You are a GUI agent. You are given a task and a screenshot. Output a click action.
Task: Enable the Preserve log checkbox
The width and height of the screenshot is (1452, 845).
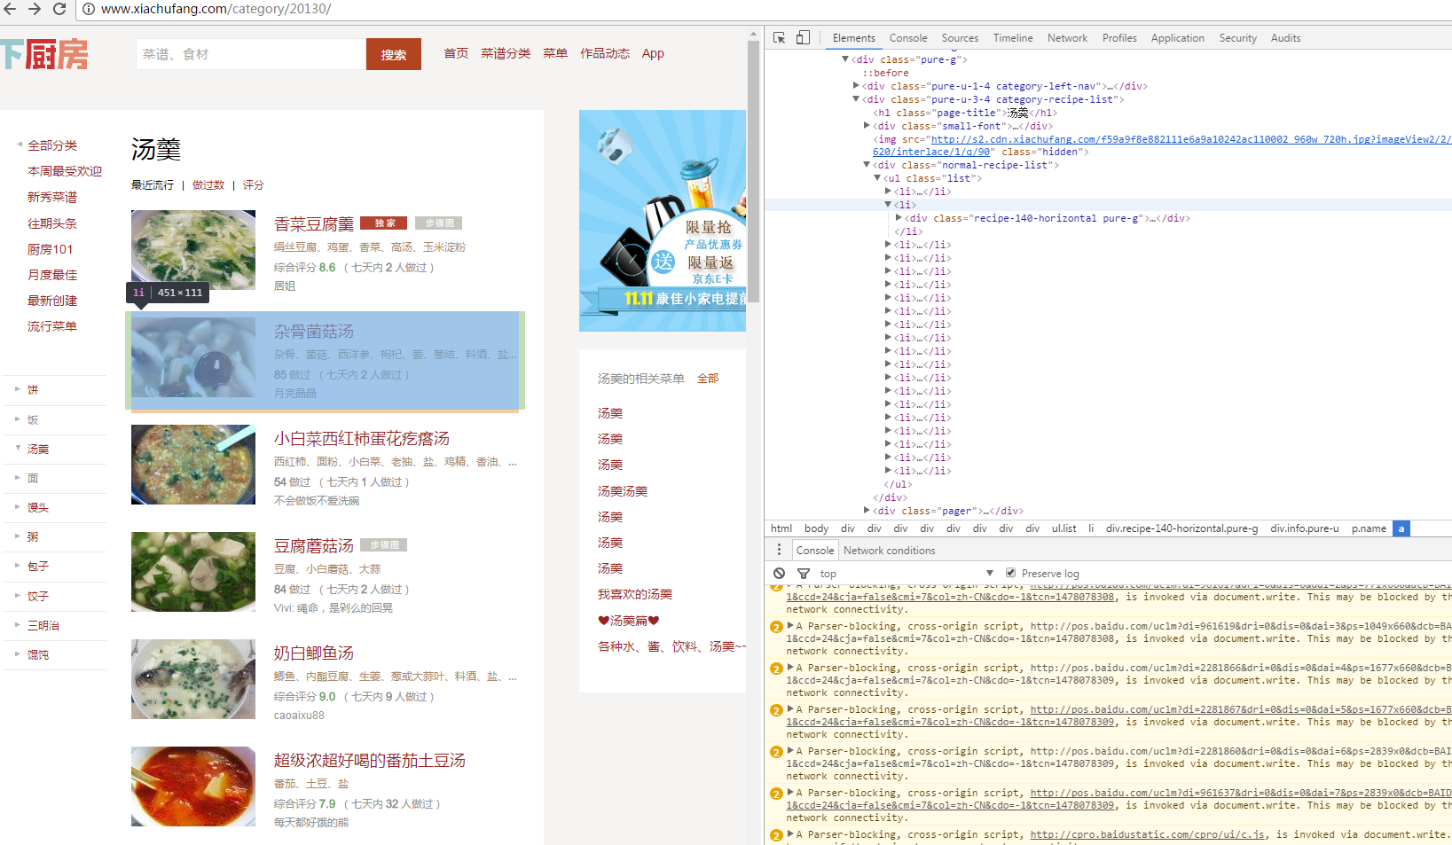pyautogui.click(x=1011, y=573)
